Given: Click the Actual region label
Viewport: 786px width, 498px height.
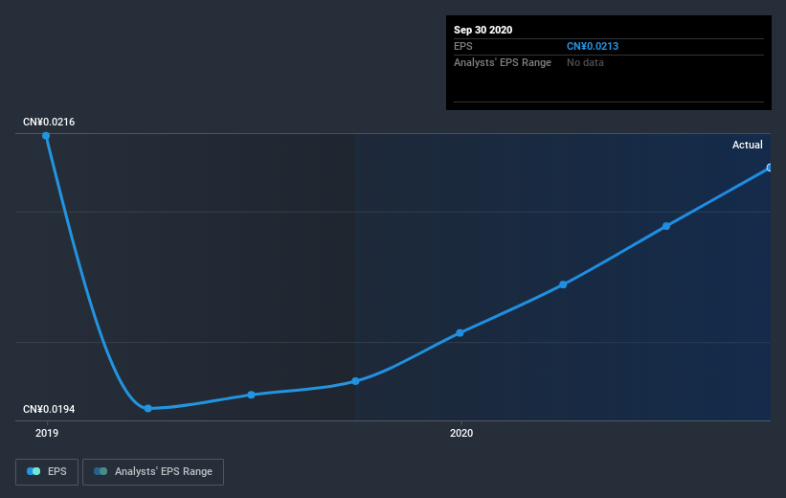Looking at the screenshot, I should coord(748,145).
